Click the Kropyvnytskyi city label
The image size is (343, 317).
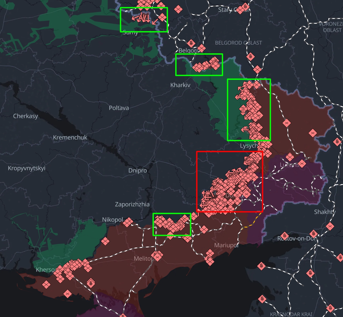point(26,168)
